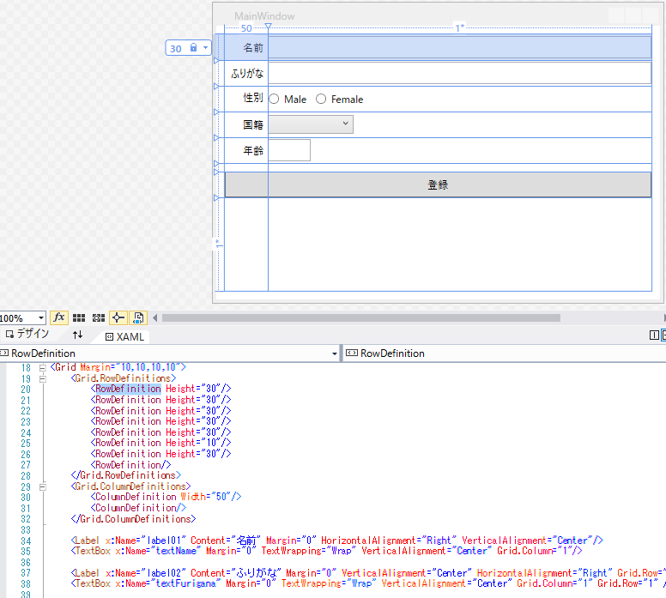Collapse Grid.ColumnDefinitions at line 29

[42, 486]
